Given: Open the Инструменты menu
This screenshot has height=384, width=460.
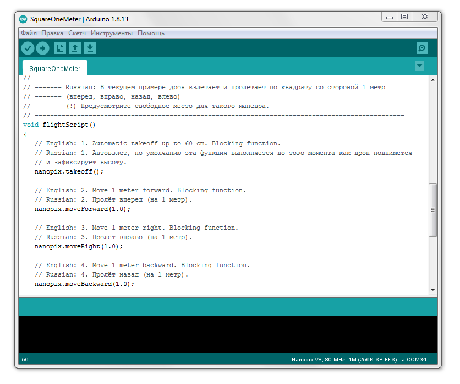Looking at the screenshot, I should point(112,33).
